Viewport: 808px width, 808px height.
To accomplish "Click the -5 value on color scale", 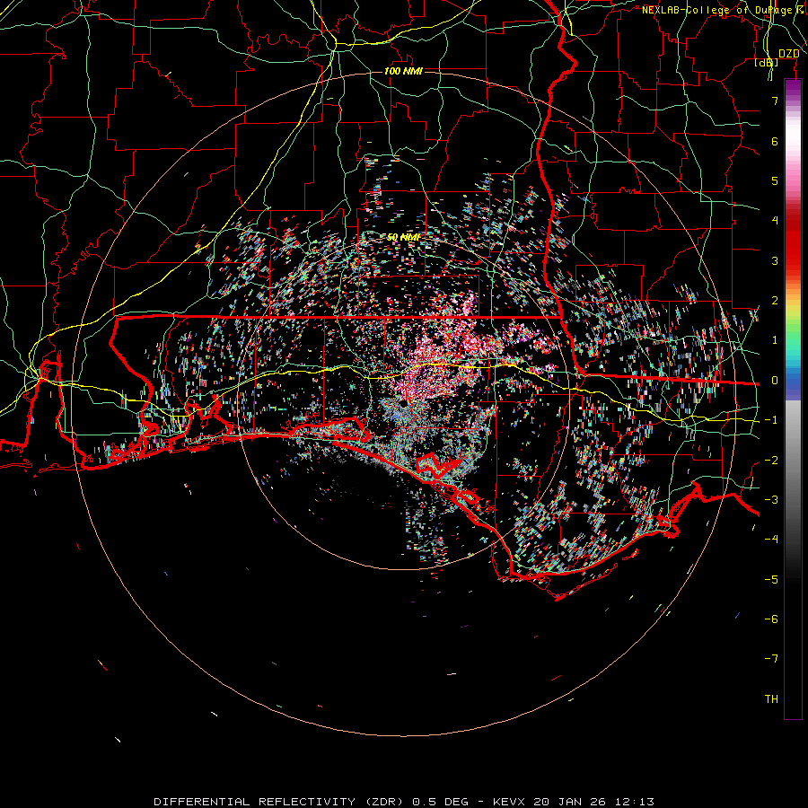I will click(x=771, y=579).
